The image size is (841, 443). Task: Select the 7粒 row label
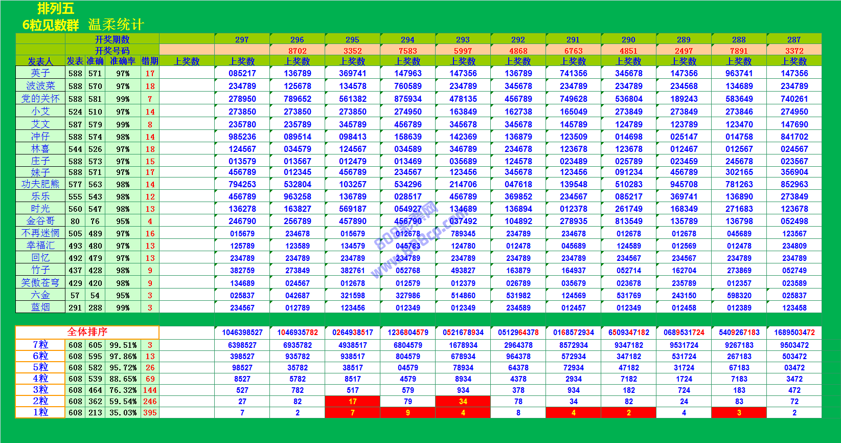[40, 345]
